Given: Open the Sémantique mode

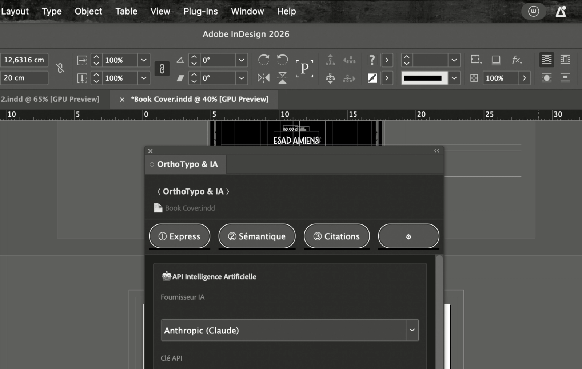Looking at the screenshot, I should [257, 236].
